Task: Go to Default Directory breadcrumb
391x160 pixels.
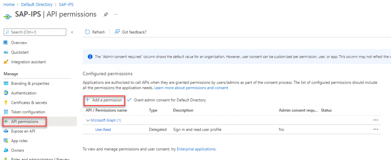Action: [x=37, y=5]
